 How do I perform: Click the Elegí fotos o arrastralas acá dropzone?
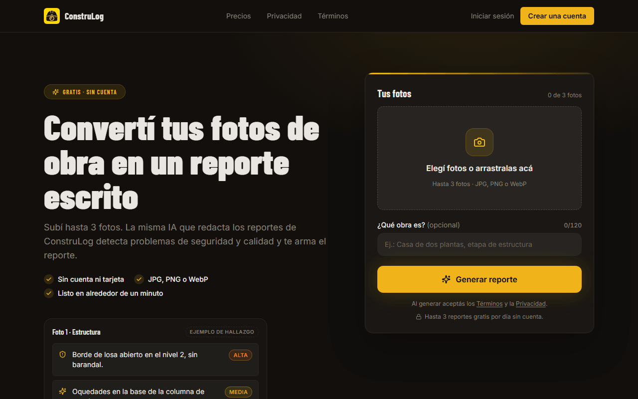click(x=479, y=158)
